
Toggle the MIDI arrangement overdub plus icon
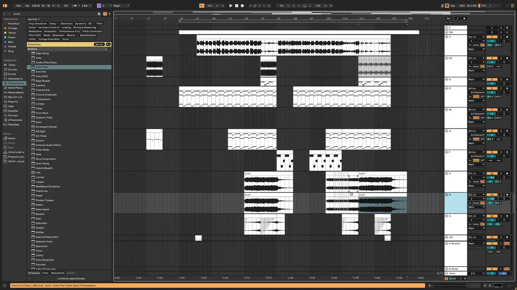[250, 6]
